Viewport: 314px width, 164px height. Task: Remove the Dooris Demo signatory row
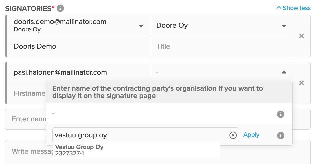tap(301, 36)
